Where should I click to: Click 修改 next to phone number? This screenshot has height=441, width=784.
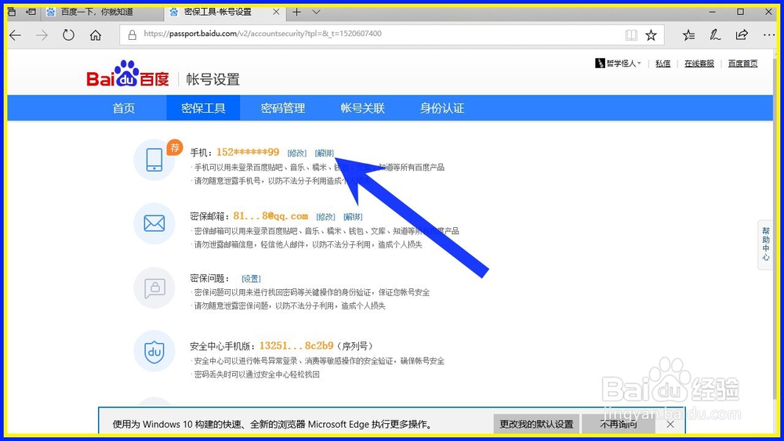297,153
